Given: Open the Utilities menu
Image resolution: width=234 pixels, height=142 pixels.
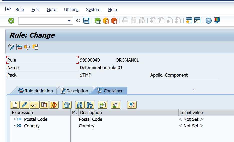Looking at the screenshot, I should point(71,10).
